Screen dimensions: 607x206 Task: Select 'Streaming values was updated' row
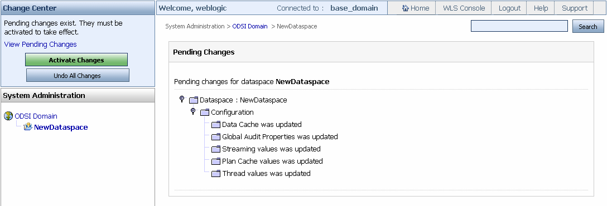point(271,149)
